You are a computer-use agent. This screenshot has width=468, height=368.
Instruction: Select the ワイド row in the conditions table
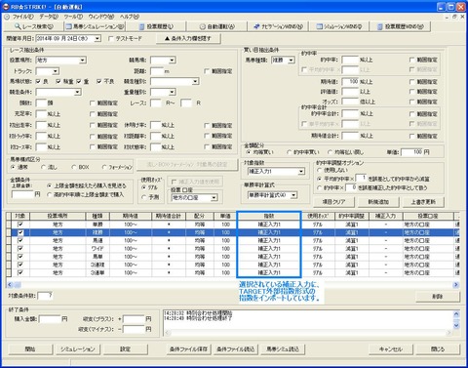coord(233,249)
